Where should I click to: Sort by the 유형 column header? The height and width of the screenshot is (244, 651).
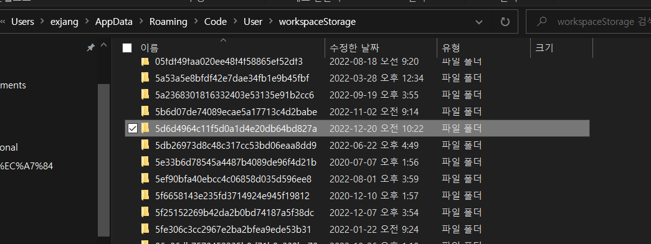point(451,48)
